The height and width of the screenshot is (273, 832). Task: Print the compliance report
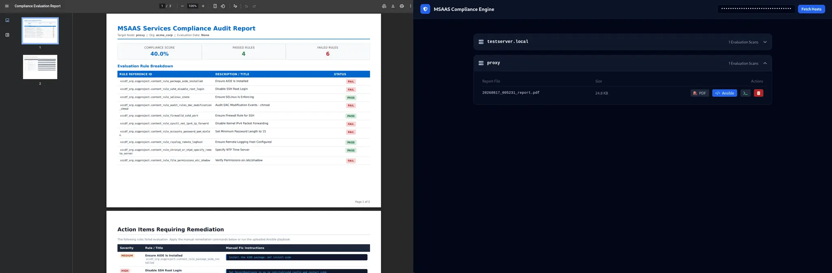(x=402, y=6)
